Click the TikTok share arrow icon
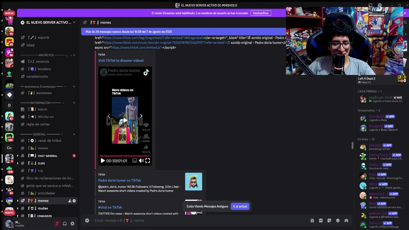This screenshot has height=230, width=409. pos(146,147)
